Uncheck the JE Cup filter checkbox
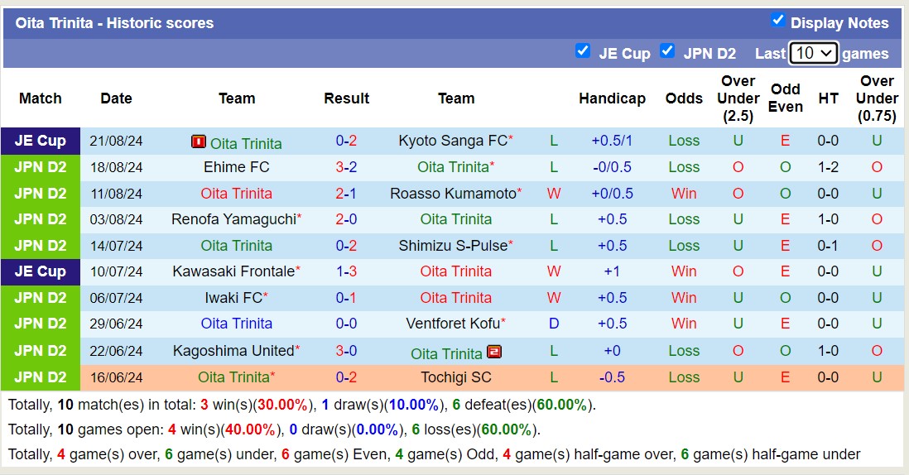909x475 pixels. coord(583,51)
